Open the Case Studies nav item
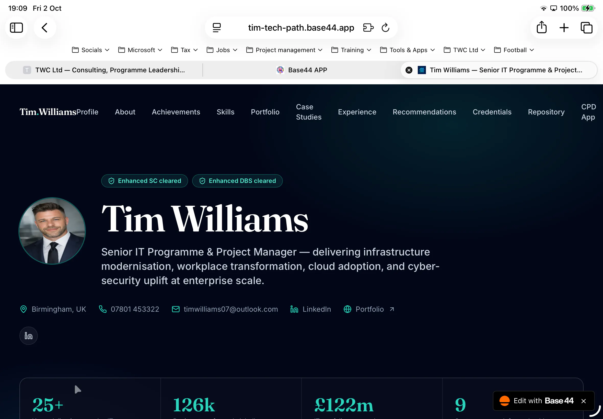Viewport: 603px width, 419px height. [309, 112]
